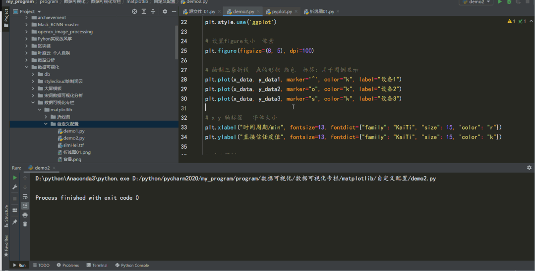Expand the db folder
The width and height of the screenshot is (535, 271).
[33, 74]
